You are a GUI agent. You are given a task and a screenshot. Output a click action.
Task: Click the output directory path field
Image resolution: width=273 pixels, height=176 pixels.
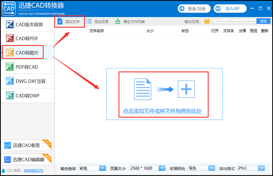pyautogui.click(x=234, y=21)
